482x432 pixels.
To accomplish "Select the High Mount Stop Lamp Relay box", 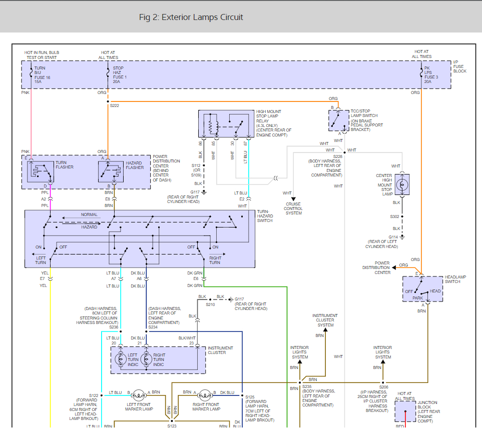I will pyautogui.click(x=226, y=124).
